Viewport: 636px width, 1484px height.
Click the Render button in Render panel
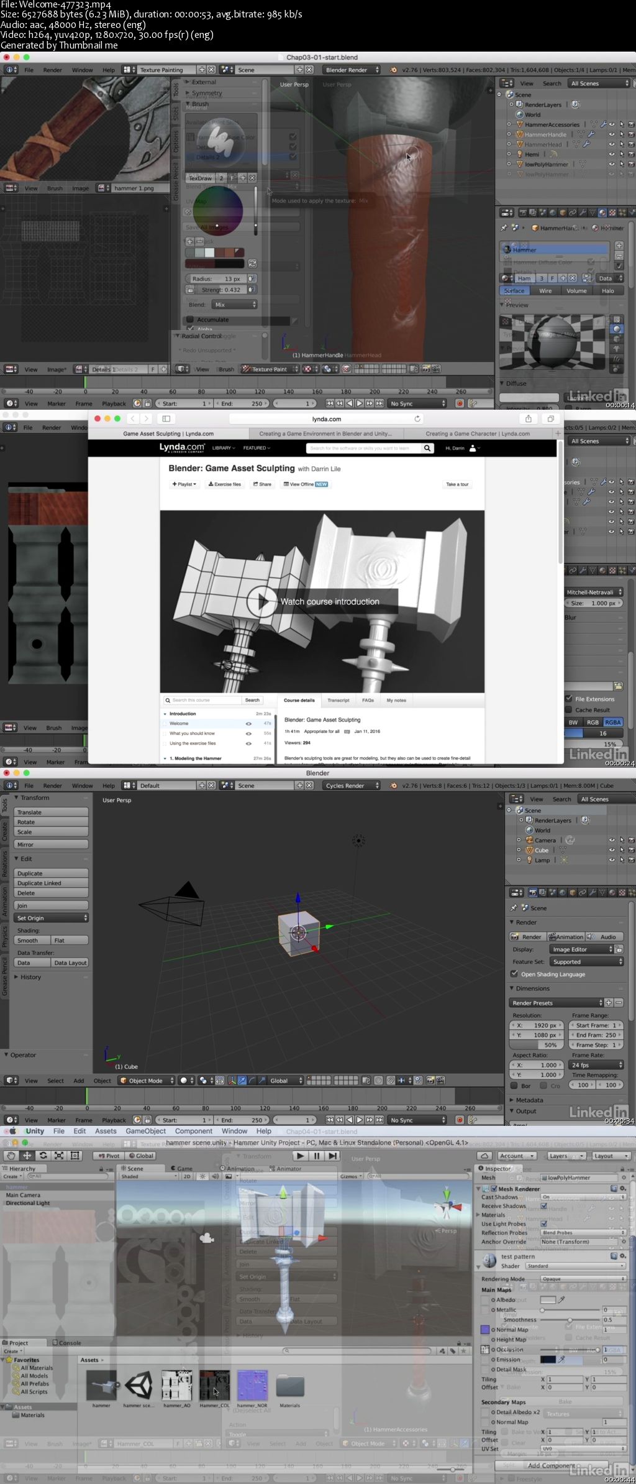point(527,937)
